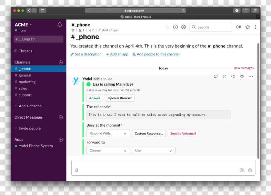271x195 pixels.
Task: Star the Yodel message
Action: 242,76
